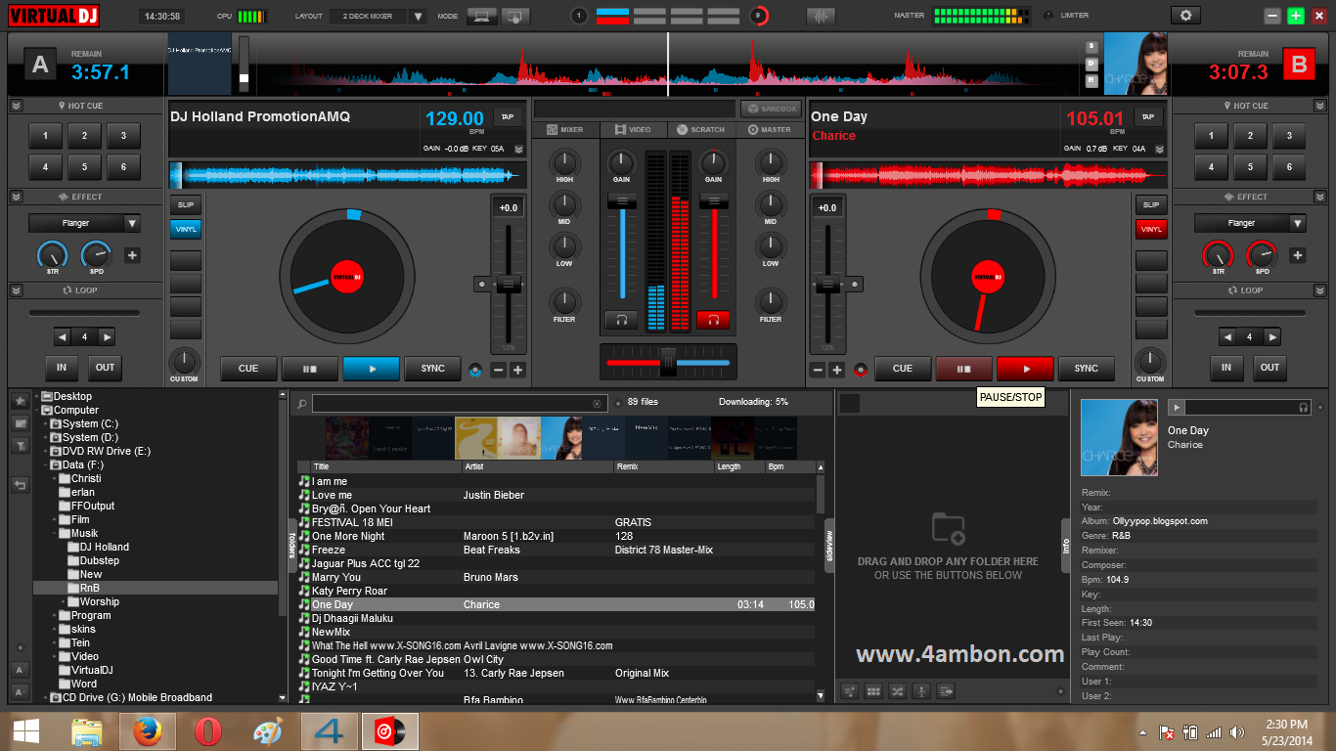Viewport: 1336px width, 751px height.
Task: Click deck A TAP tempo button
Action: [x=507, y=116]
